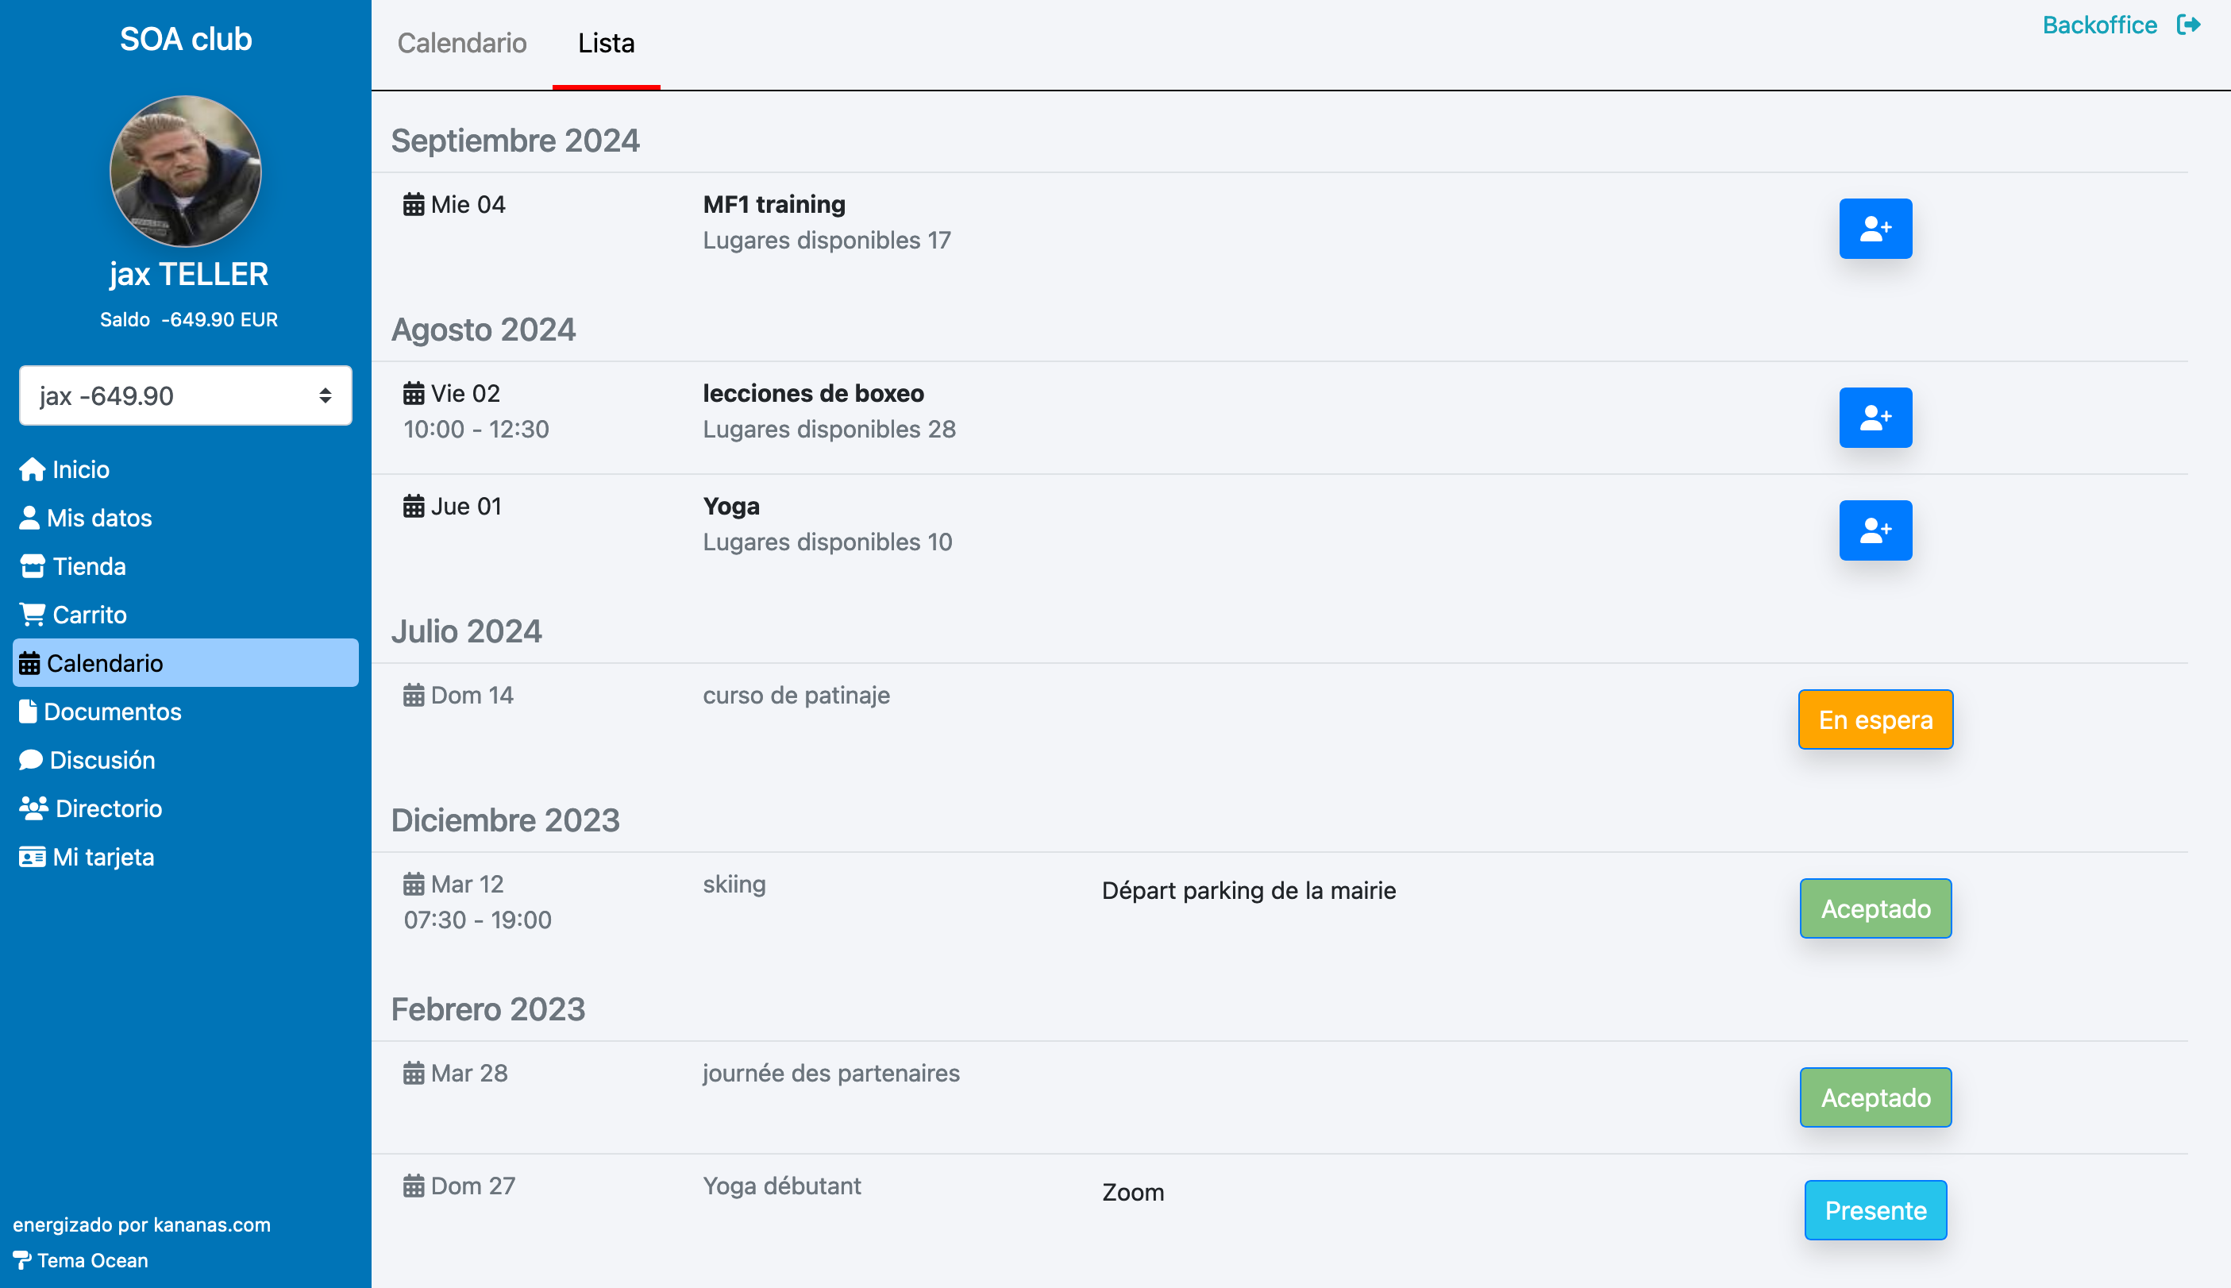Click the Saldo -649.90 EUR balance
The height and width of the screenshot is (1288, 2231).
click(188, 319)
